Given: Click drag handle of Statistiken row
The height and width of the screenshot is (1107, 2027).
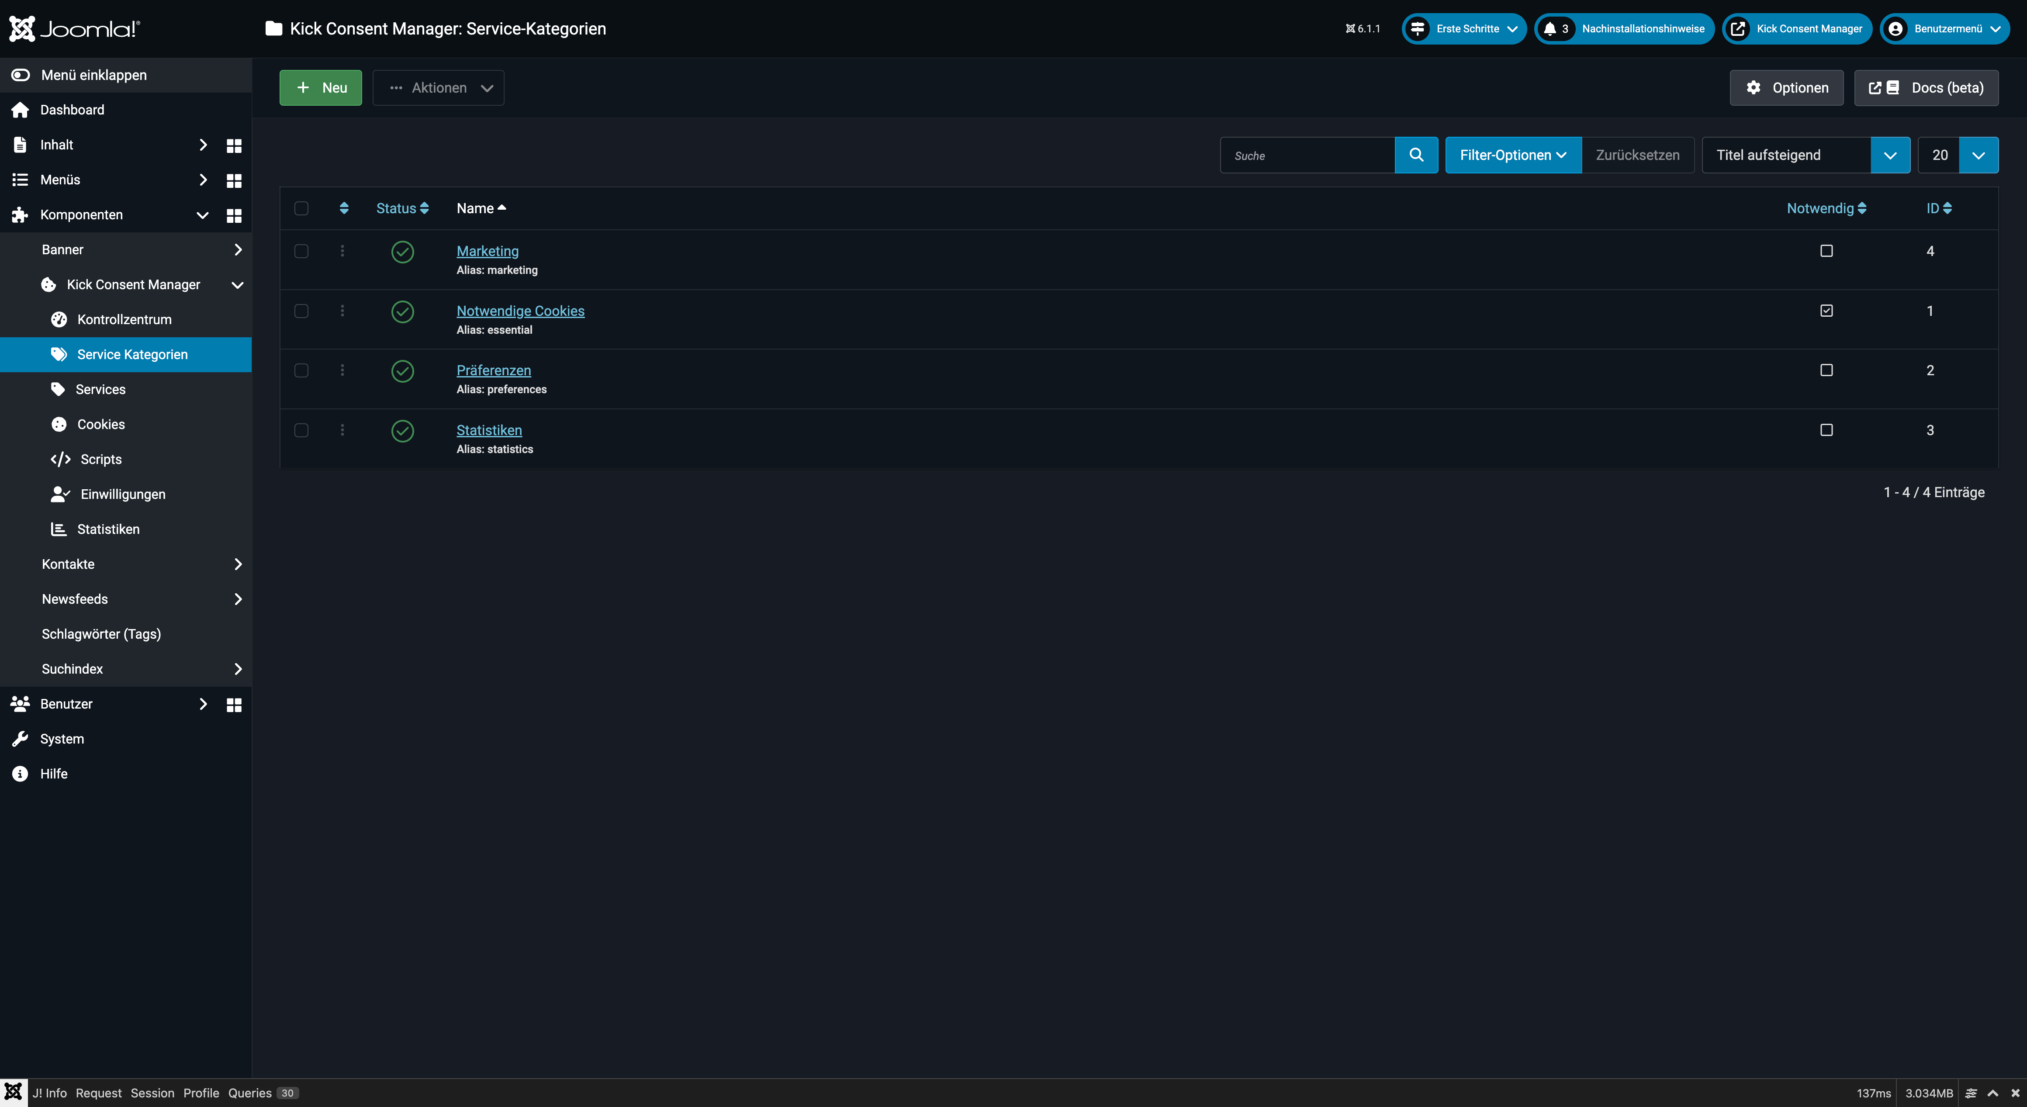Looking at the screenshot, I should pos(342,430).
